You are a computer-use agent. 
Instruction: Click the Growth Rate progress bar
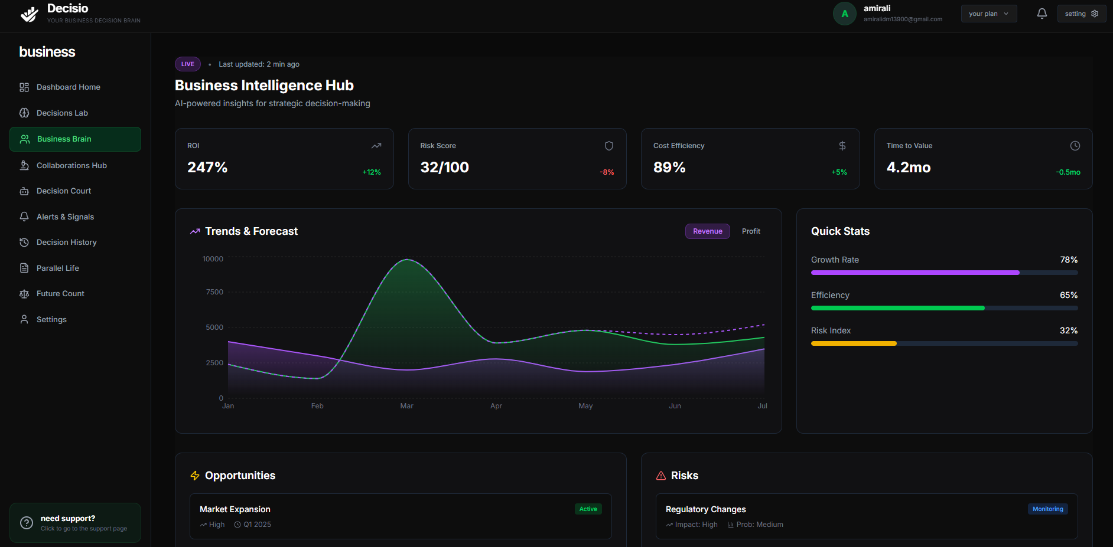(x=945, y=273)
